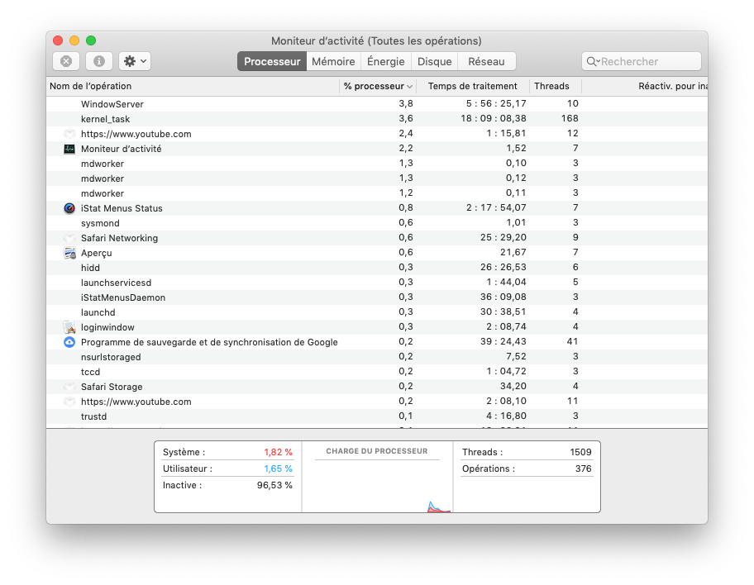Select the Moniteur d'activité process row

tap(377, 149)
